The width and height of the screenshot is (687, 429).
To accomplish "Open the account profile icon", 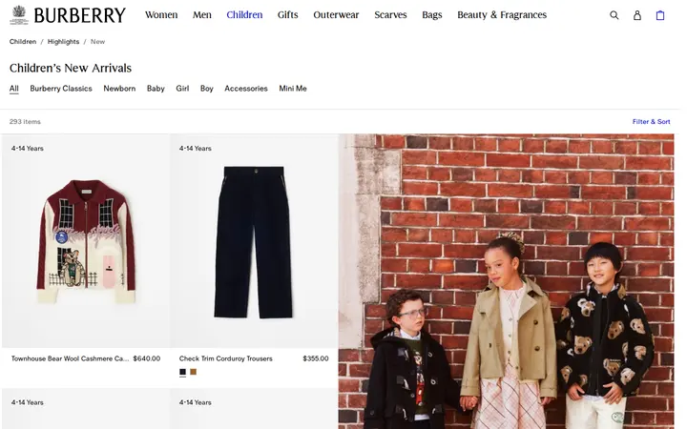I will coord(637,15).
